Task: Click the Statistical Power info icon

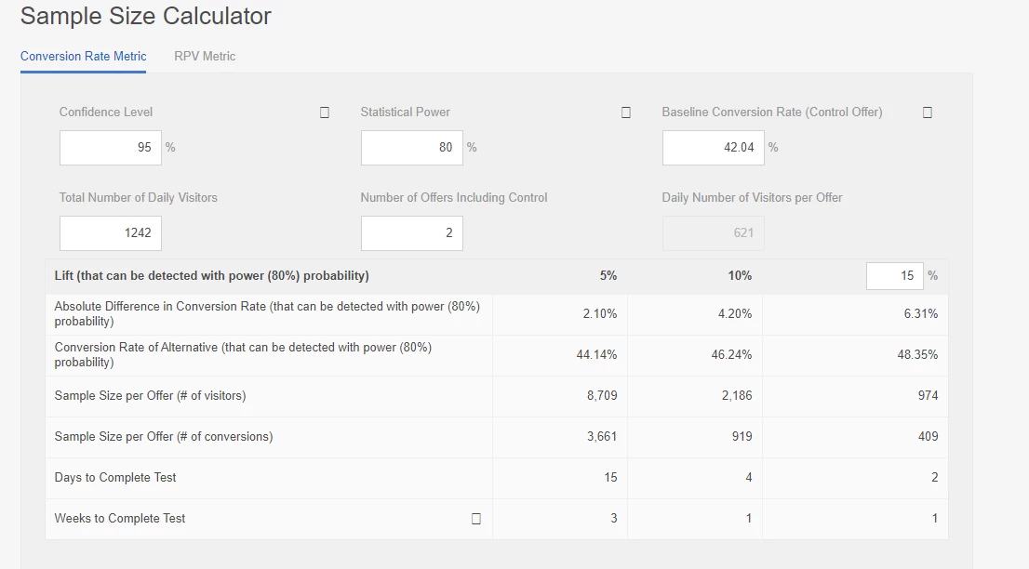Action: [x=626, y=112]
